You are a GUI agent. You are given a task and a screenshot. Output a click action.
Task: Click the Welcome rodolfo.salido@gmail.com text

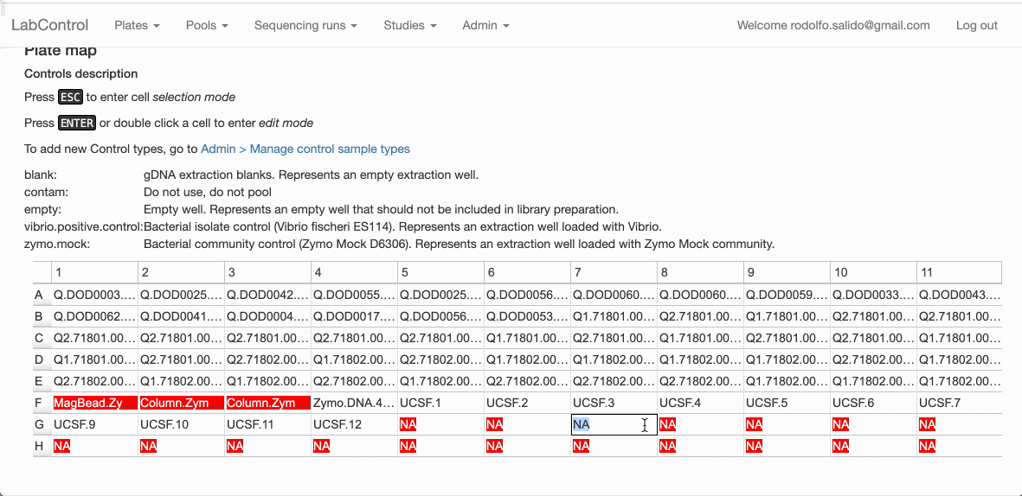833,25
